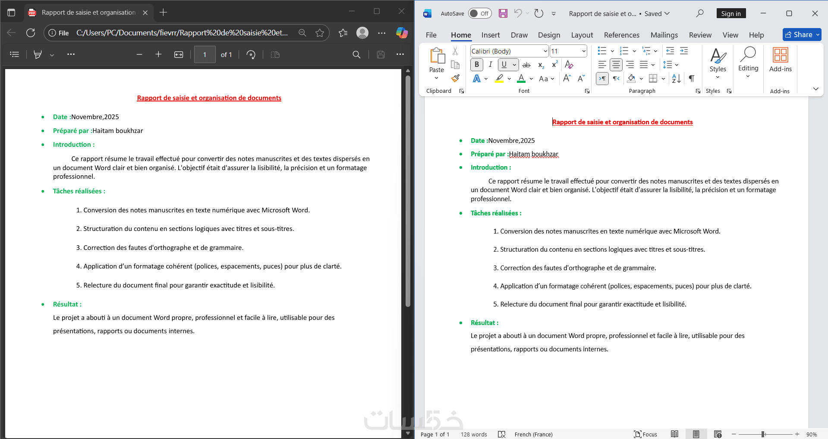Click the Sort A-Z icon
Screen dimensions: 828x439
coord(677,78)
